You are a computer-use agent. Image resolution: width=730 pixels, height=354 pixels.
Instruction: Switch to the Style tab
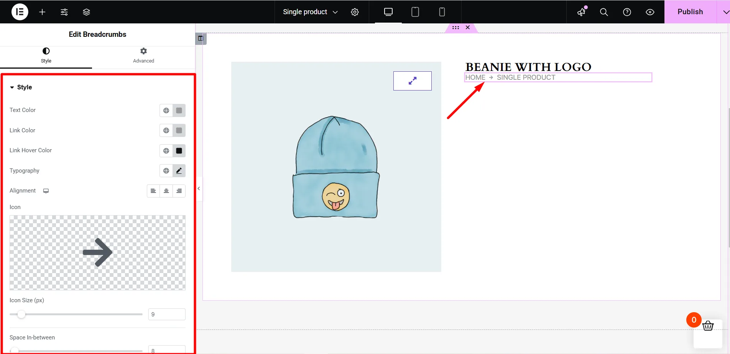pyautogui.click(x=46, y=55)
